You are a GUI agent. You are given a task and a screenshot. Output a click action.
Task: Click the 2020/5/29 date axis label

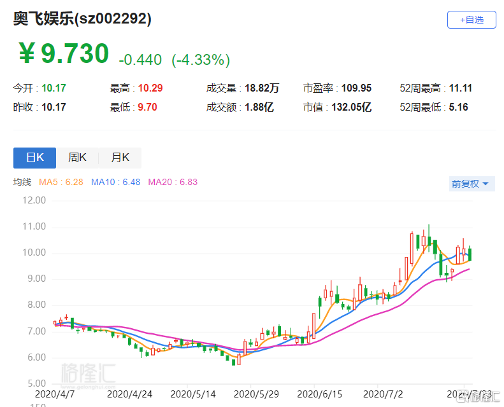(x=256, y=394)
